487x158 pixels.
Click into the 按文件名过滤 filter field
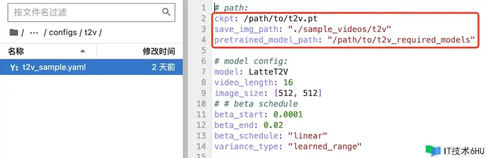pyautogui.click(x=84, y=12)
